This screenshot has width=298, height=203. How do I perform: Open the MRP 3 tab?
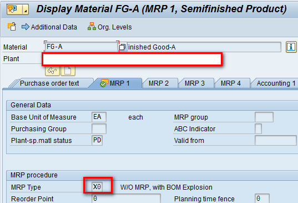pyautogui.click(x=195, y=83)
